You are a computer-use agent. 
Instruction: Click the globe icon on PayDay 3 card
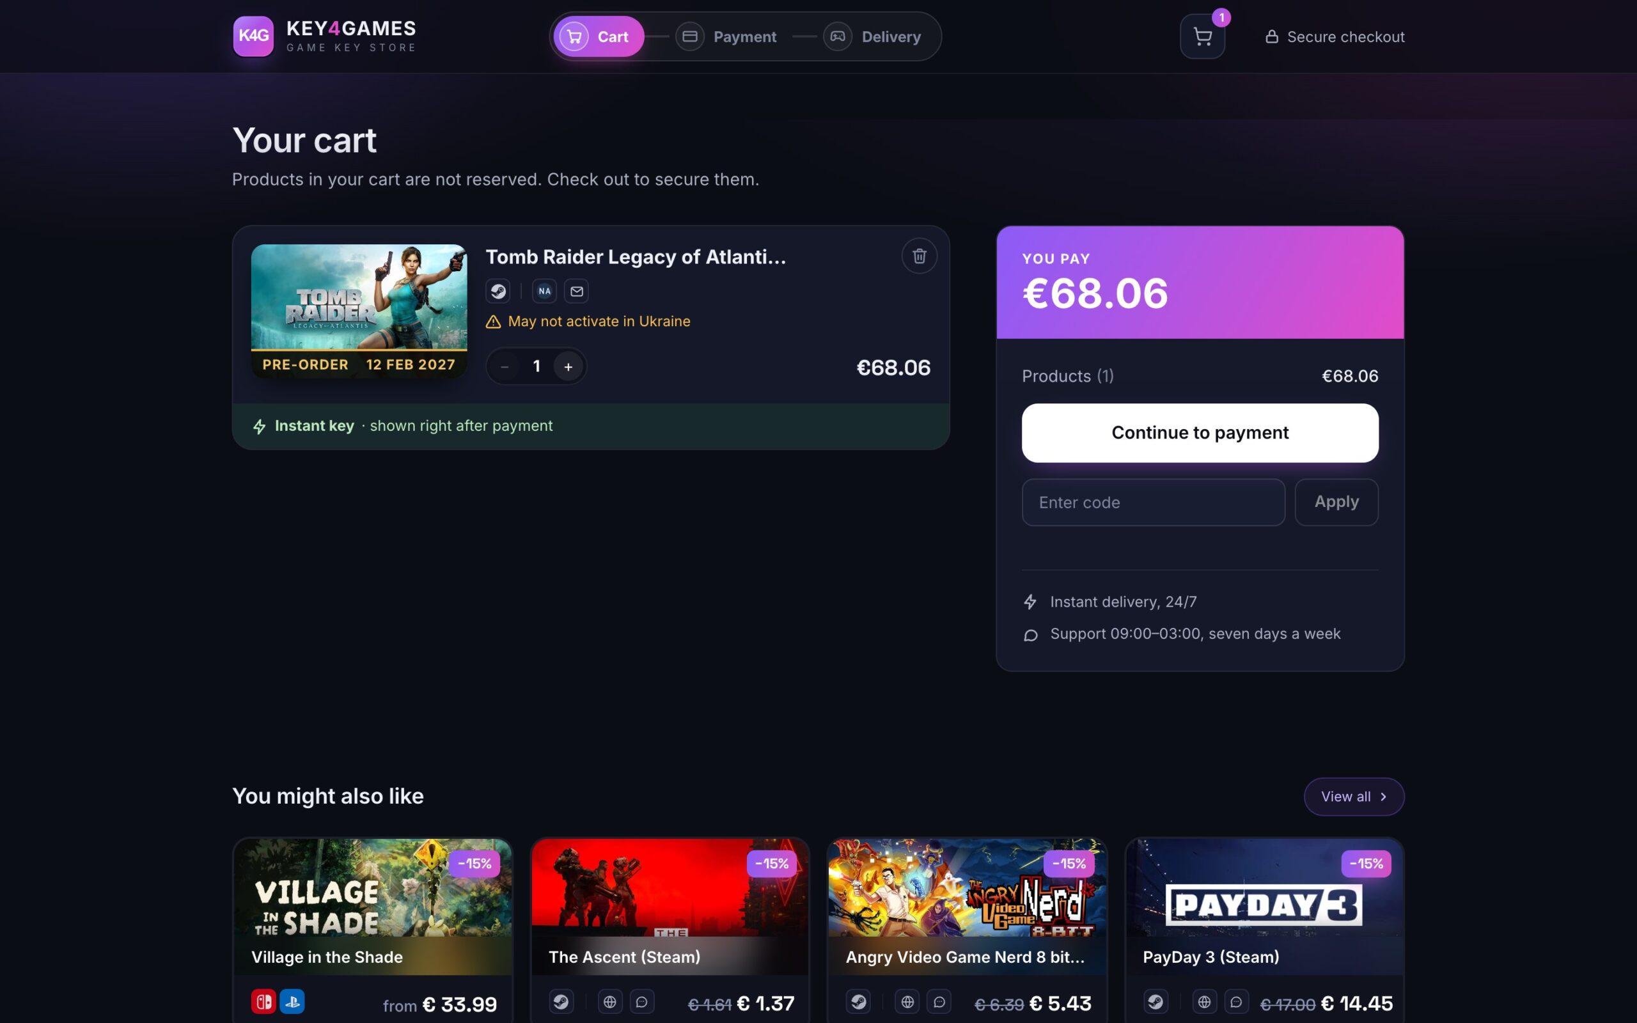[1204, 1001]
